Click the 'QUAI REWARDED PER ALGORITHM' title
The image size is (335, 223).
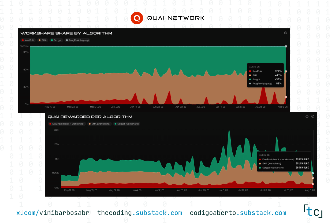pos(90,117)
